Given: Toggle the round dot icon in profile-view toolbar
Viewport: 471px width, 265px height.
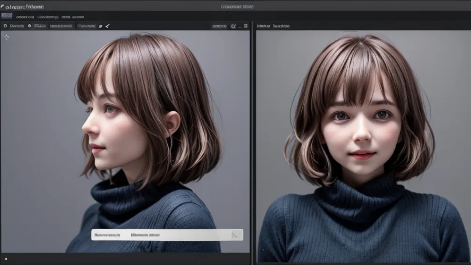Looking at the screenshot, I should (x=29, y=26).
